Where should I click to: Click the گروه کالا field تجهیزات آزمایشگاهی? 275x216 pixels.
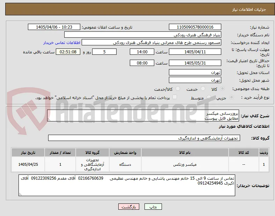(x=144, y=138)
